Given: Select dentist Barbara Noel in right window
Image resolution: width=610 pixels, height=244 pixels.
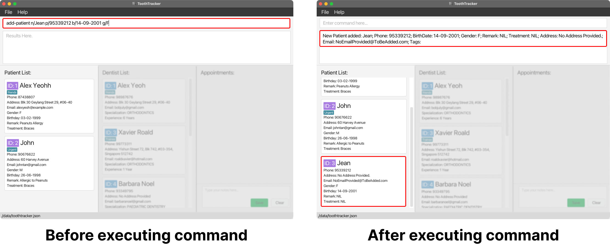Looking at the screenshot, I should tap(461, 193).
